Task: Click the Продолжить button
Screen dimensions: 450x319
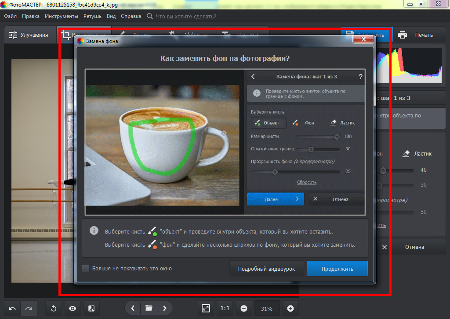Action: [337, 269]
